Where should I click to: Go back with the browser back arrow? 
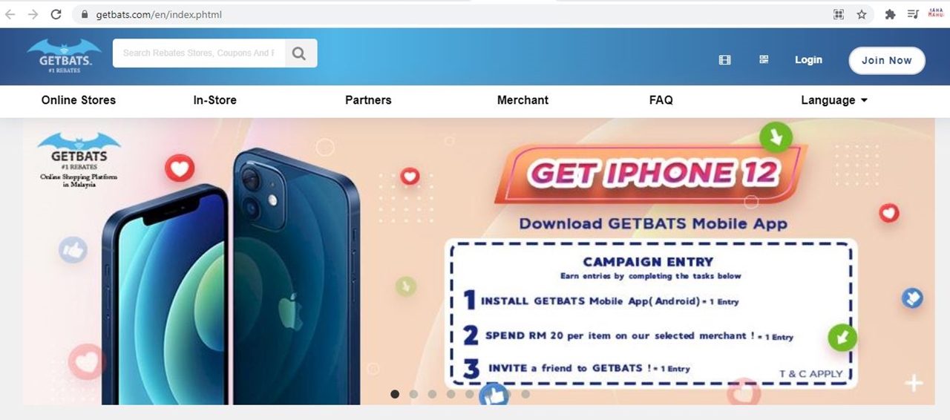point(10,14)
